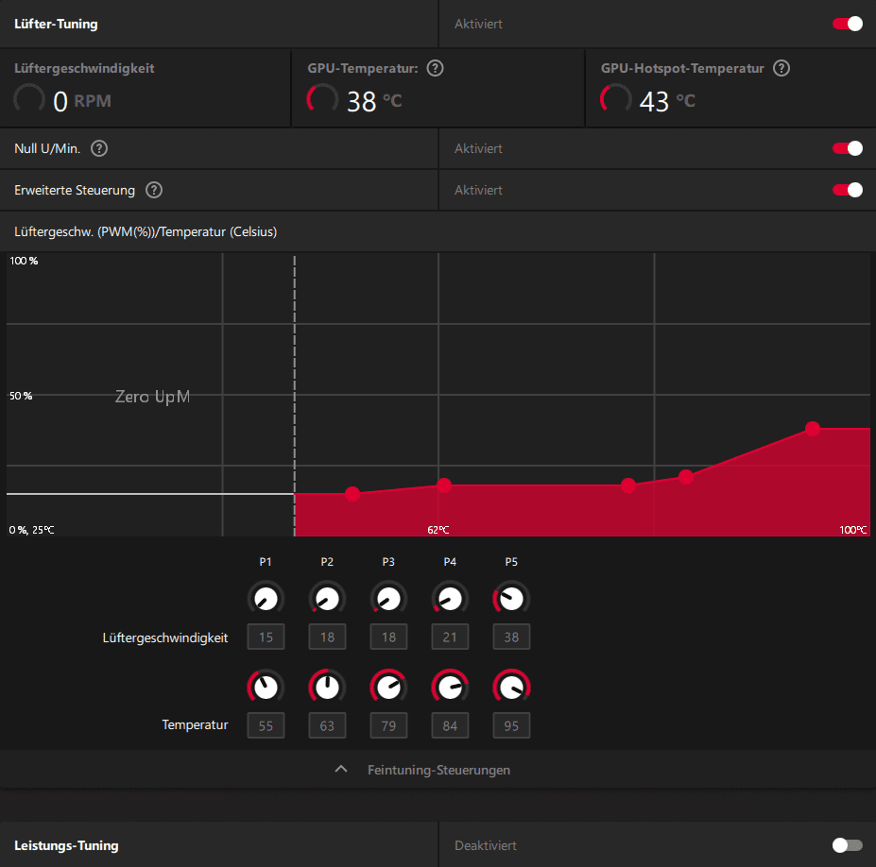Click the Leistungs-Tuning heading
The width and height of the screenshot is (876, 867).
click(66, 845)
